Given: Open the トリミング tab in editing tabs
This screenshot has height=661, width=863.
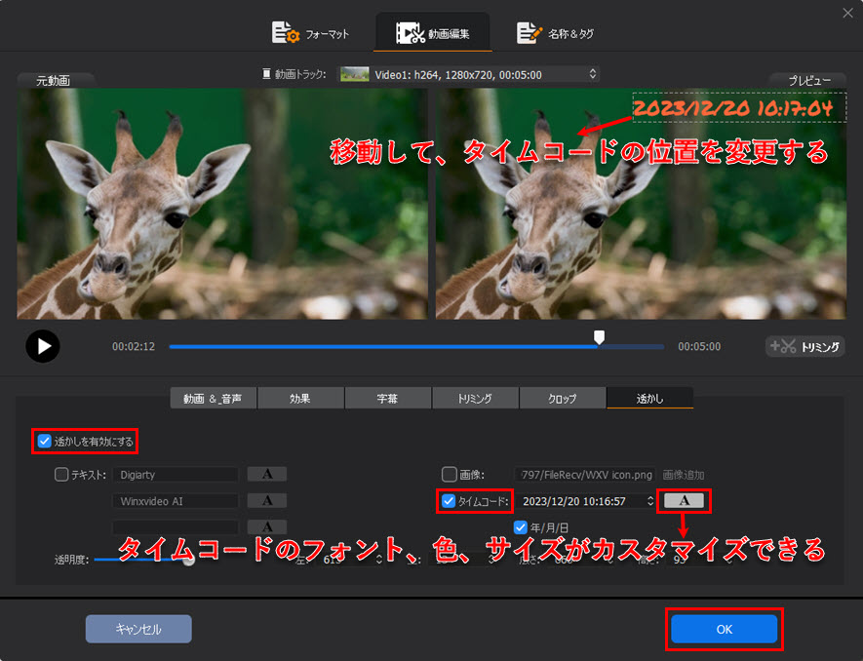Looking at the screenshot, I should coord(475,398).
